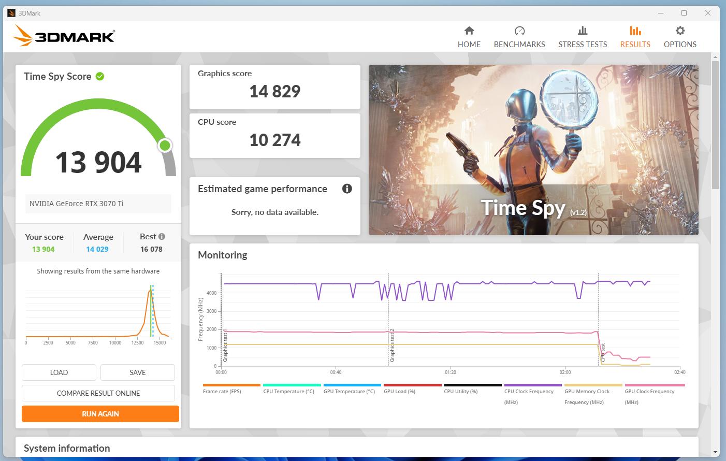Click the vertical scrollbar down arrow
Image resolution: width=726 pixels, height=461 pixels.
(x=715, y=452)
